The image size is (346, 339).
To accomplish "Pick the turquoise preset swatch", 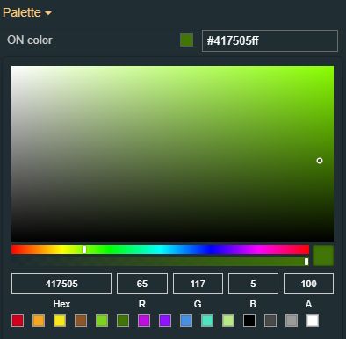I will point(207,321).
